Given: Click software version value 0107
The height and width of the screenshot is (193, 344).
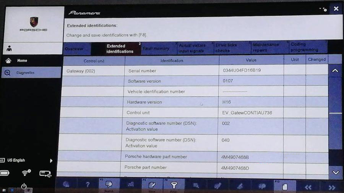Looking at the screenshot, I should pyautogui.click(x=228, y=81).
